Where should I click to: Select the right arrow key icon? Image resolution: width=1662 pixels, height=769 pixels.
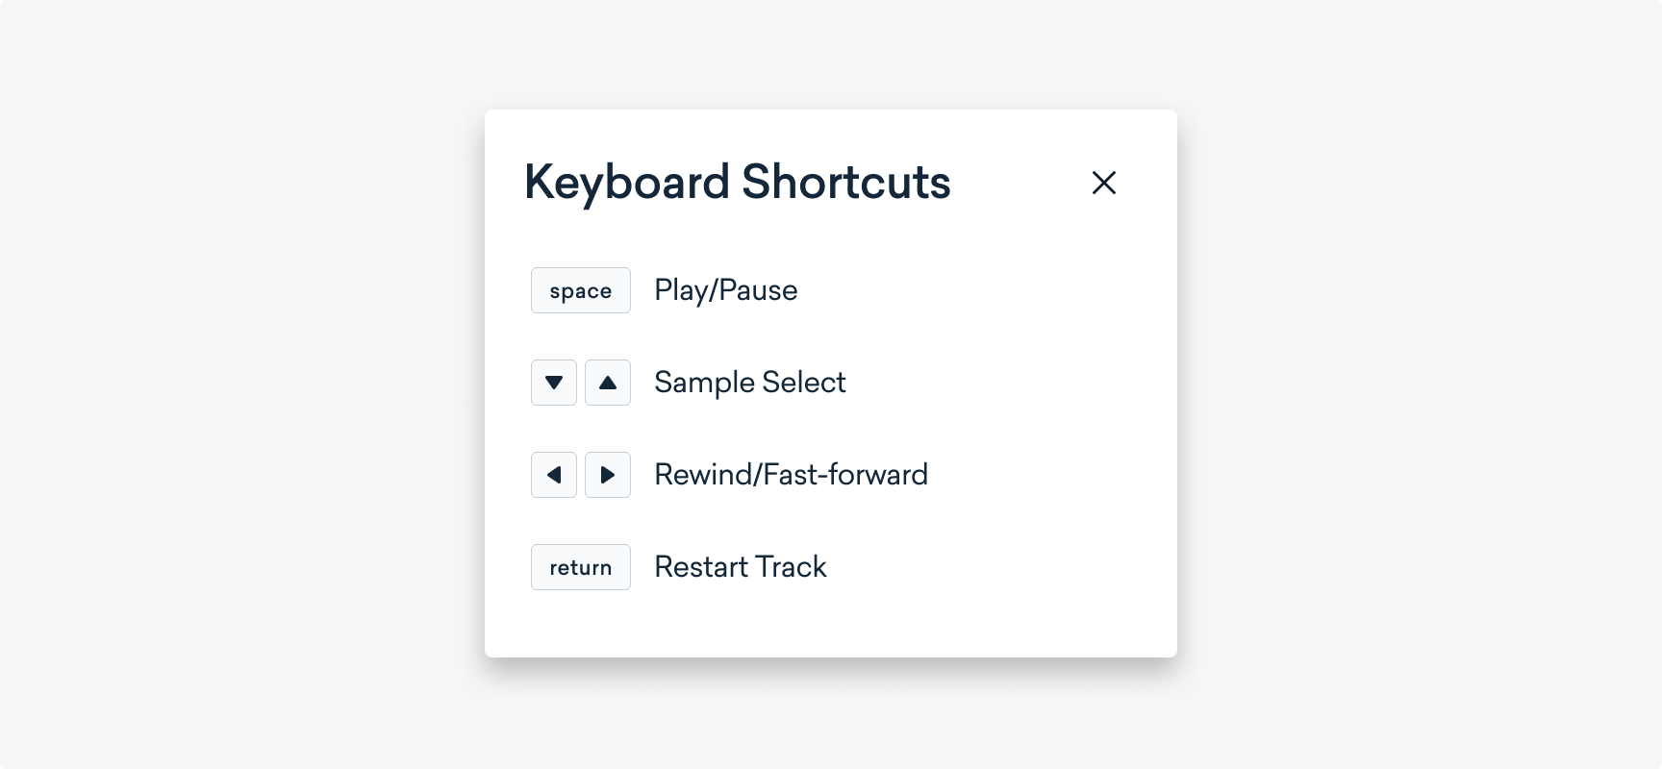608,475
